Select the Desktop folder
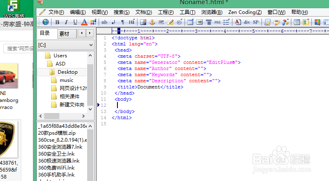The height and width of the screenshot is (181, 329). pyautogui.click(x=68, y=72)
